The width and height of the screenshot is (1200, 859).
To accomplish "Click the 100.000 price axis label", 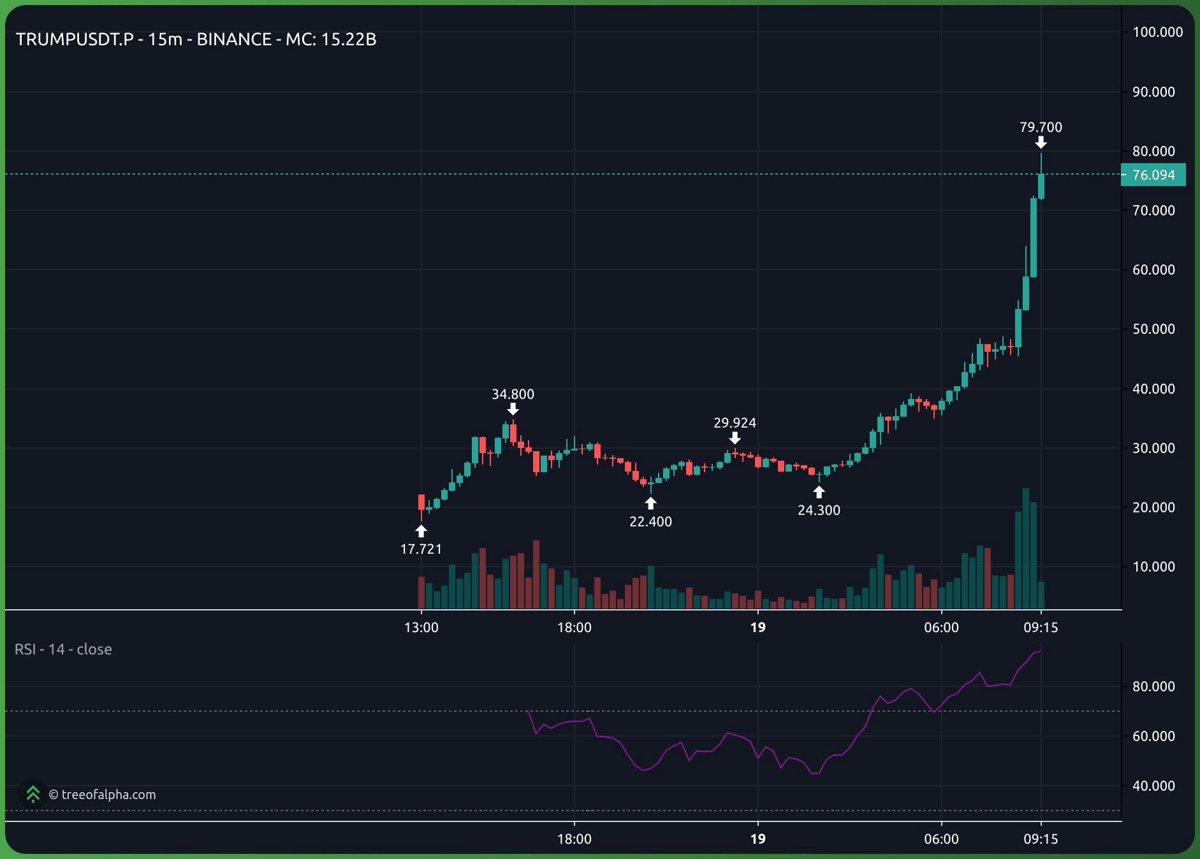I will coord(1157,32).
